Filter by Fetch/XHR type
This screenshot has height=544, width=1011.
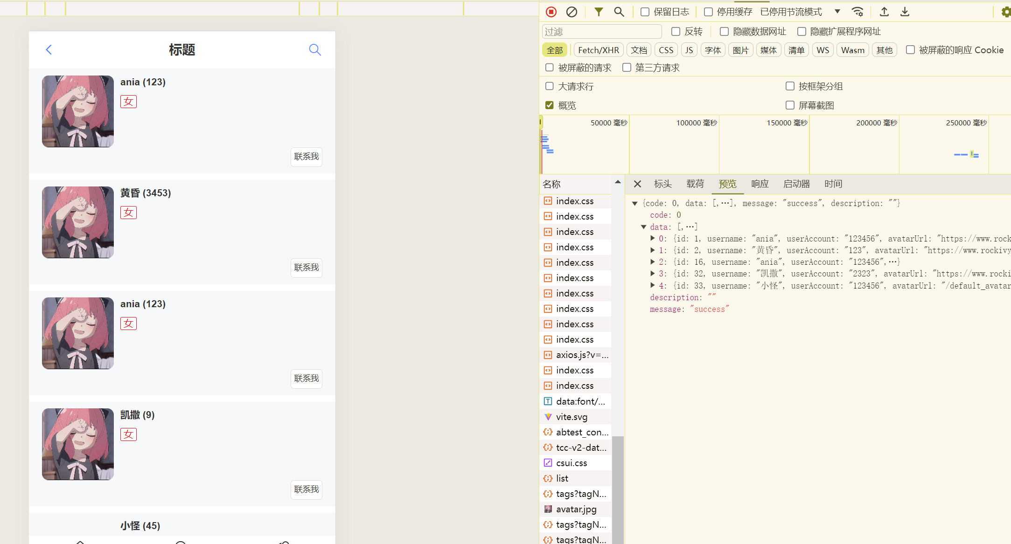click(x=599, y=50)
